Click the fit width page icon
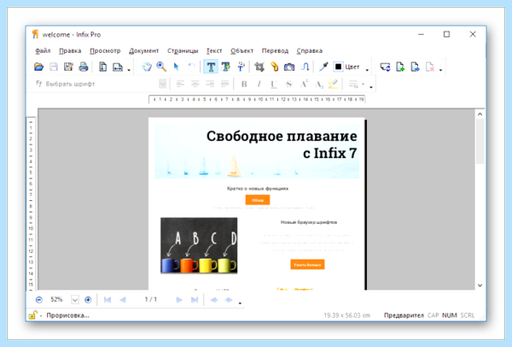Screen dimensions: 512x347 coord(118,67)
